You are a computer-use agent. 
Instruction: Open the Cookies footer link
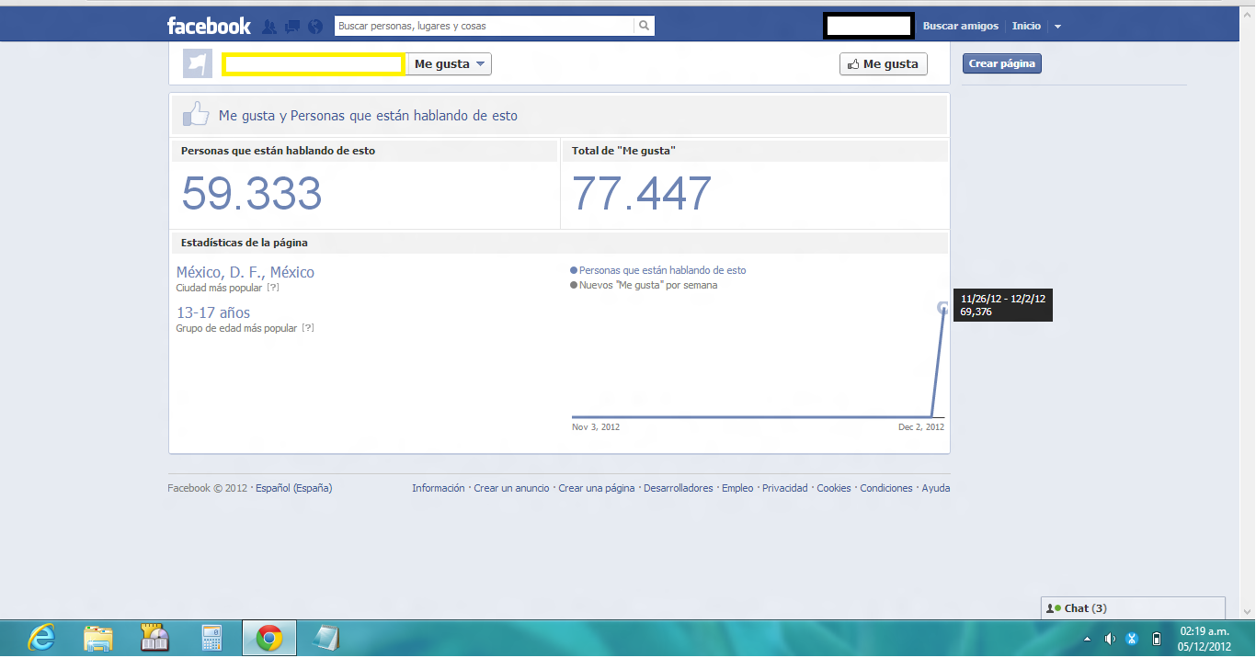pos(834,488)
